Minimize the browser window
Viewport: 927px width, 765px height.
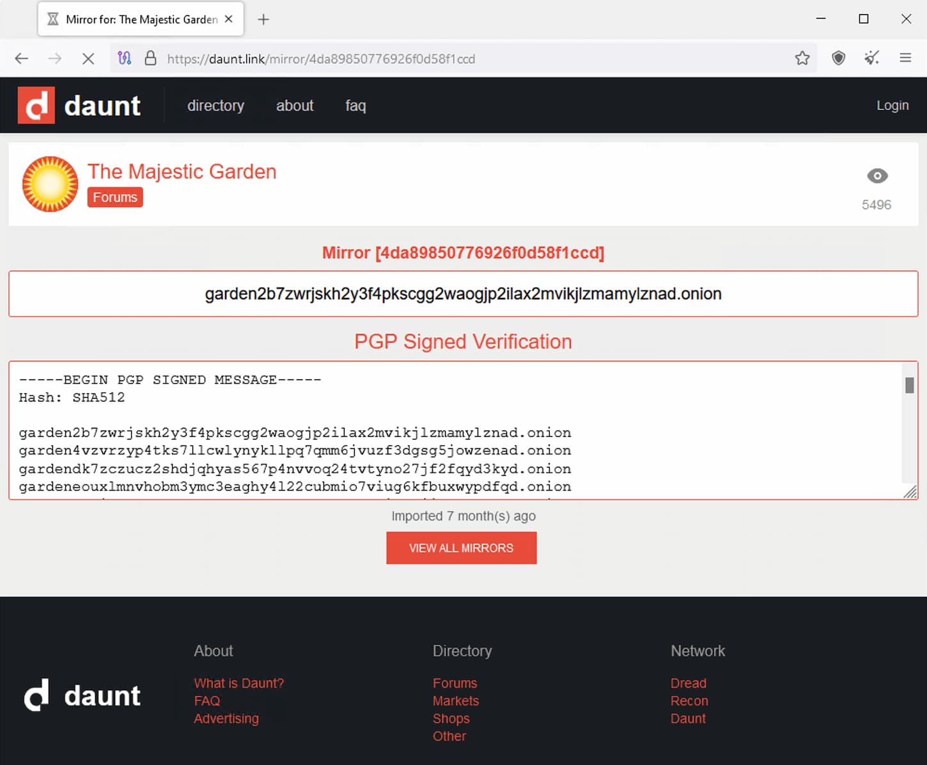click(822, 19)
